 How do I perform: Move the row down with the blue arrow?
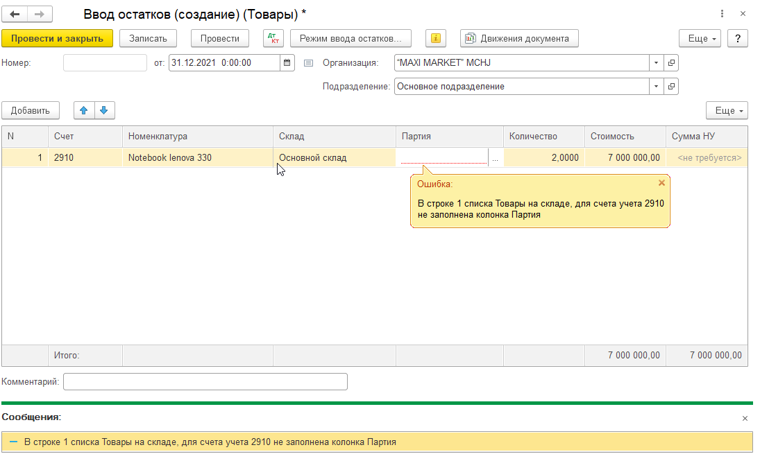(104, 110)
